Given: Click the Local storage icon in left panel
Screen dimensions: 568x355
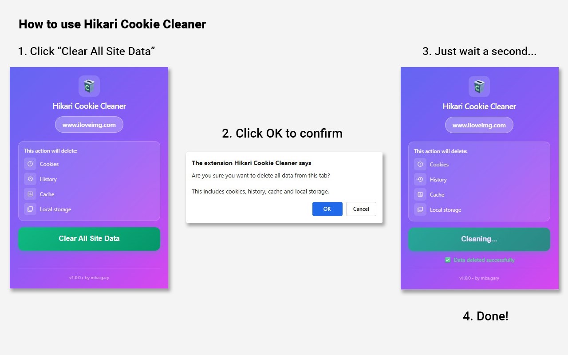Looking at the screenshot, I should tap(30, 209).
